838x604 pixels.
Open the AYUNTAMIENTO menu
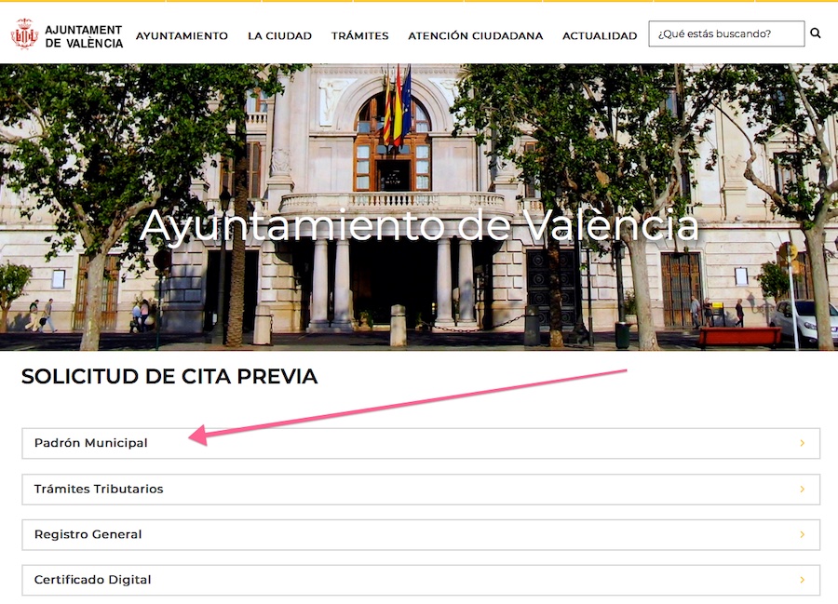(x=182, y=35)
